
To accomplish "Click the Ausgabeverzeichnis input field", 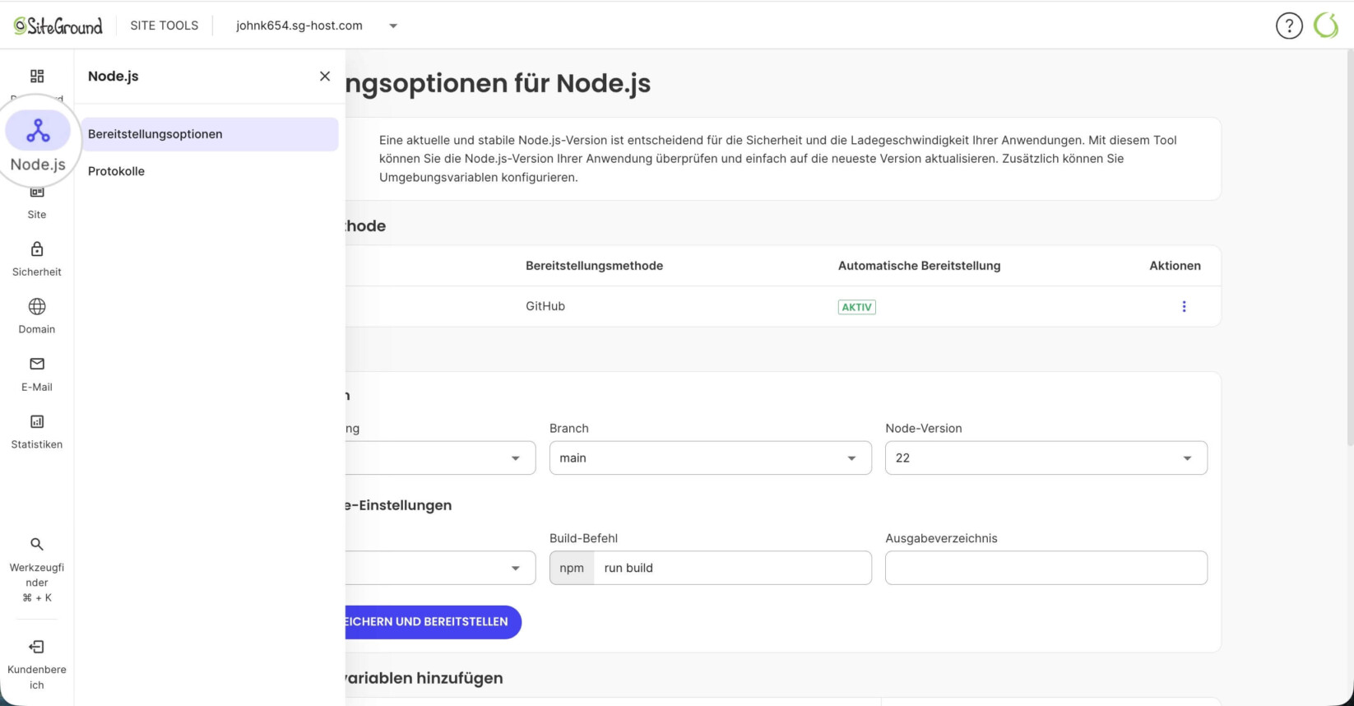I will tap(1046, 568).
